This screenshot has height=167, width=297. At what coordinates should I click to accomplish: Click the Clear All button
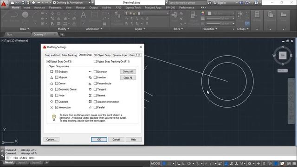coord(128,78)
